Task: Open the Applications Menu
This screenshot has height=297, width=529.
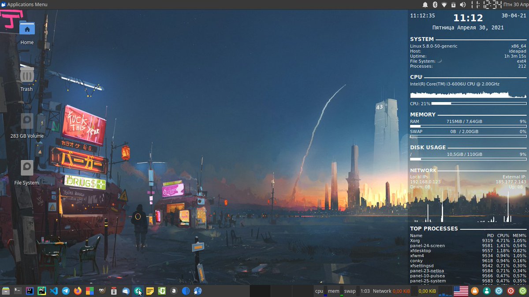Action: tap(24, 4)
